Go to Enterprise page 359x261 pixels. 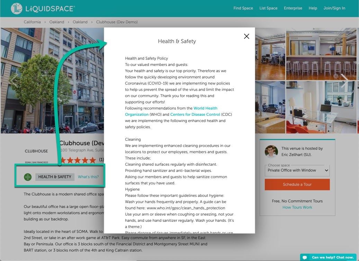click(x=293, y=8)
